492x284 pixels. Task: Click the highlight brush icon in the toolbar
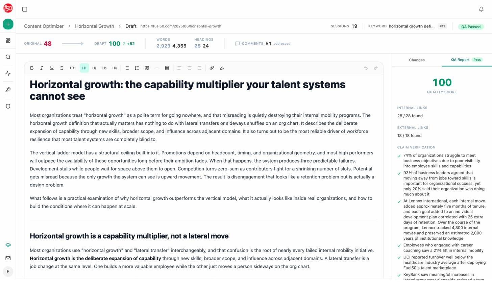click(x=222, y=68)
